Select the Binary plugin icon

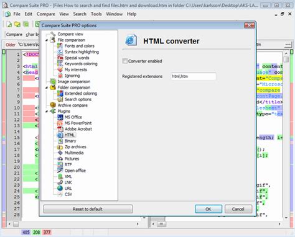point(60,141)
